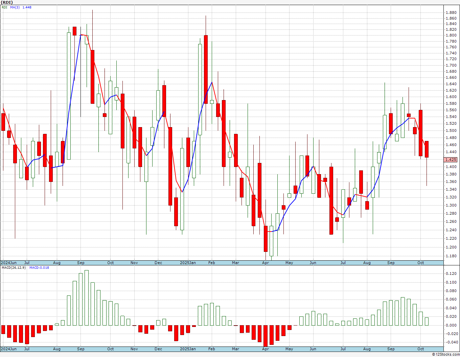
Task: Click Mar on the MACD panel date axis
Action: click(x=236, y=349)
